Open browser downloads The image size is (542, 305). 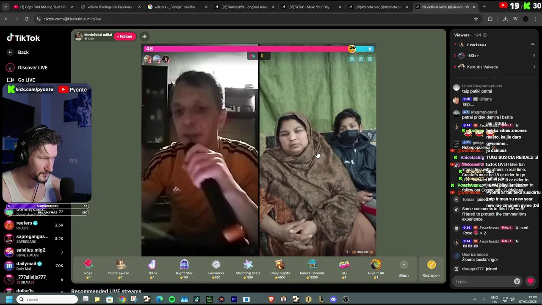tap(505, 19)
